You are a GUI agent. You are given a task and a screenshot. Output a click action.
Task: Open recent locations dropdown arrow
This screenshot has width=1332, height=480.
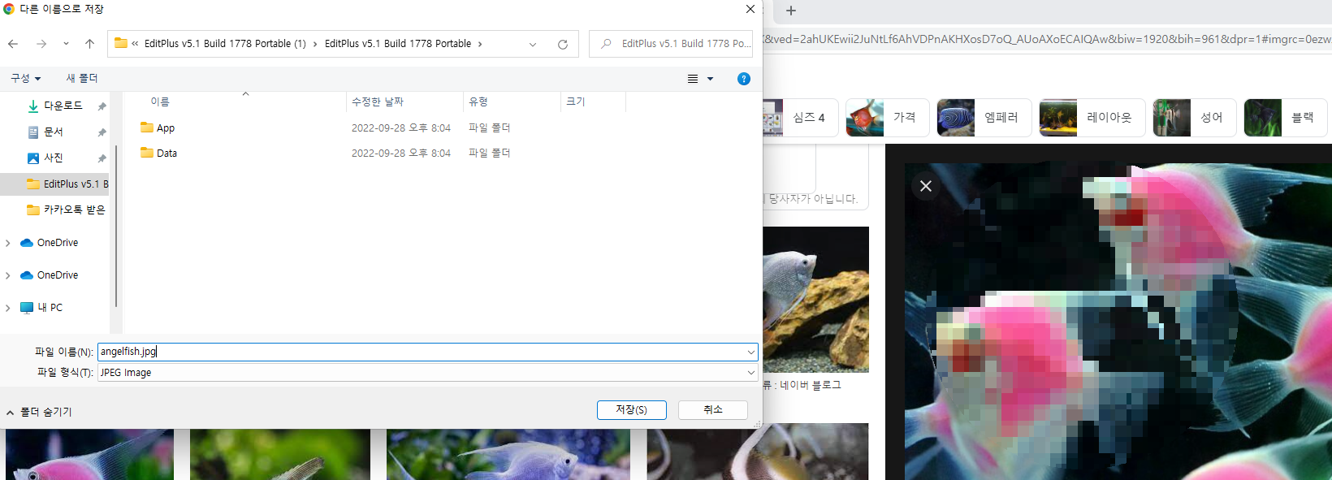click(x=66, y=44)
